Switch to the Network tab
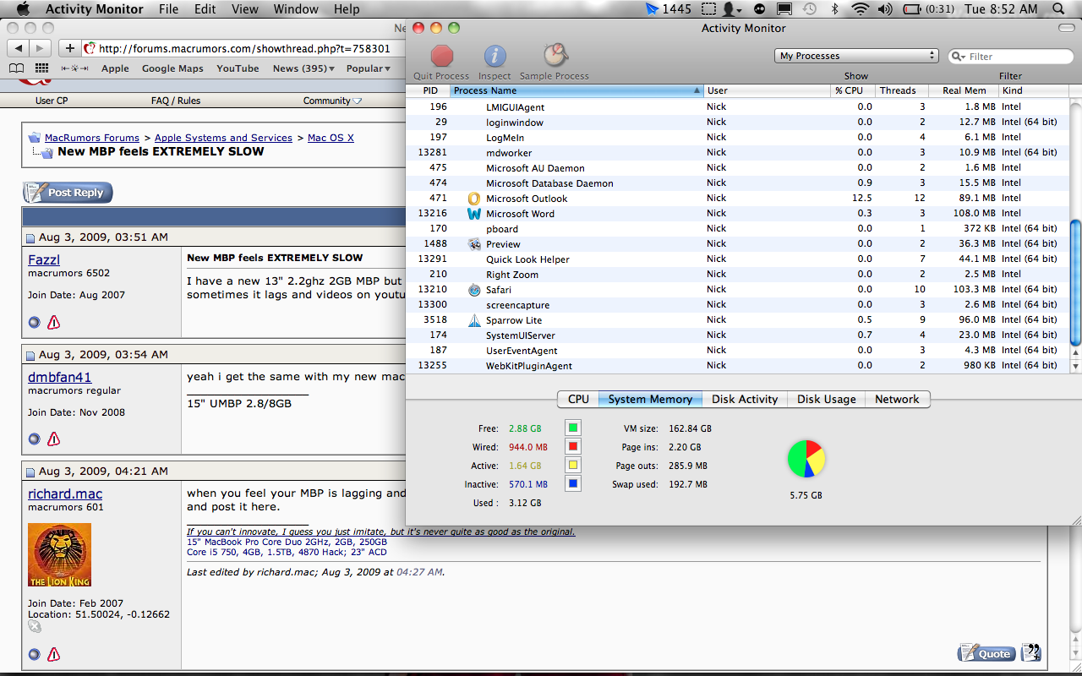This screenshot has height=676, width=1082. click(x=897, y=399)
